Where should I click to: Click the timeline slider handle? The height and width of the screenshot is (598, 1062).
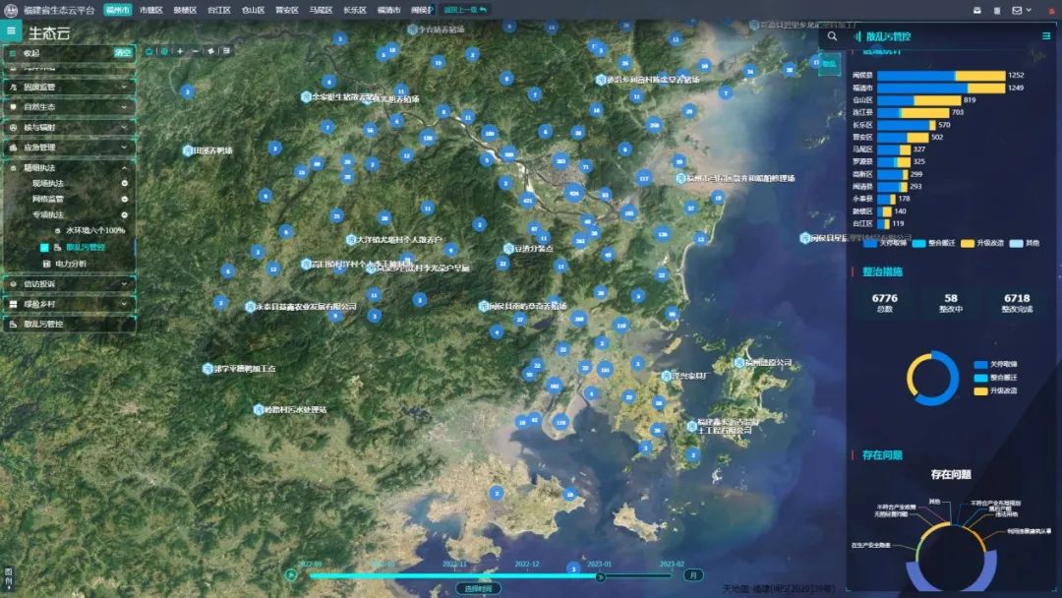pyautogui.click(x=600, y=577)
